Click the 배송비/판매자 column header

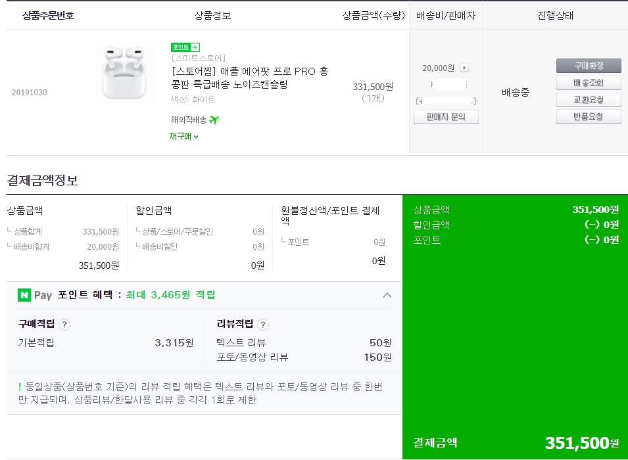(446, 15)
